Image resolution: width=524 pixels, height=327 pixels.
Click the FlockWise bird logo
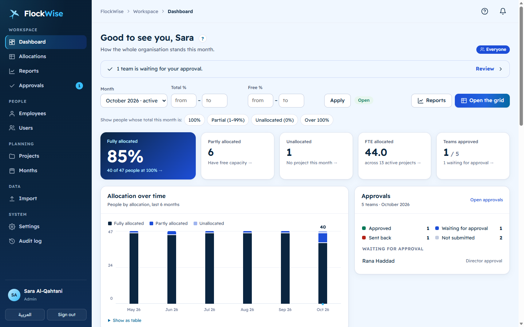pyautogui.click(x=14, y=14)
